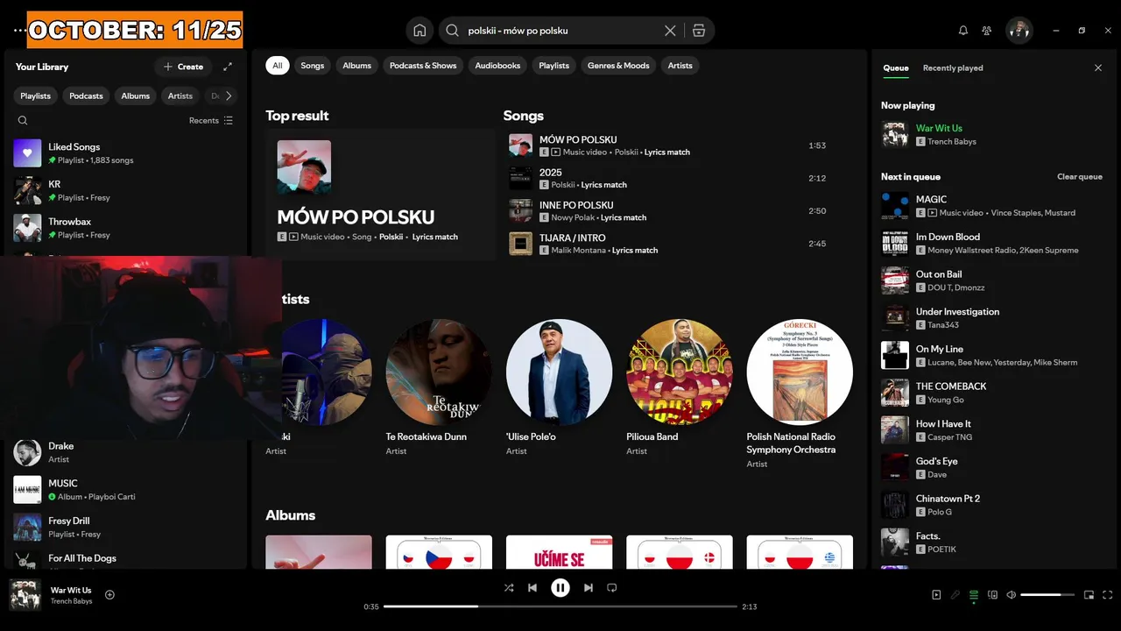Viewport: 1121px width, 631px height.
Task: Show more library filter chips arrow
Action: pyautogui.click(x=229, y=96)
